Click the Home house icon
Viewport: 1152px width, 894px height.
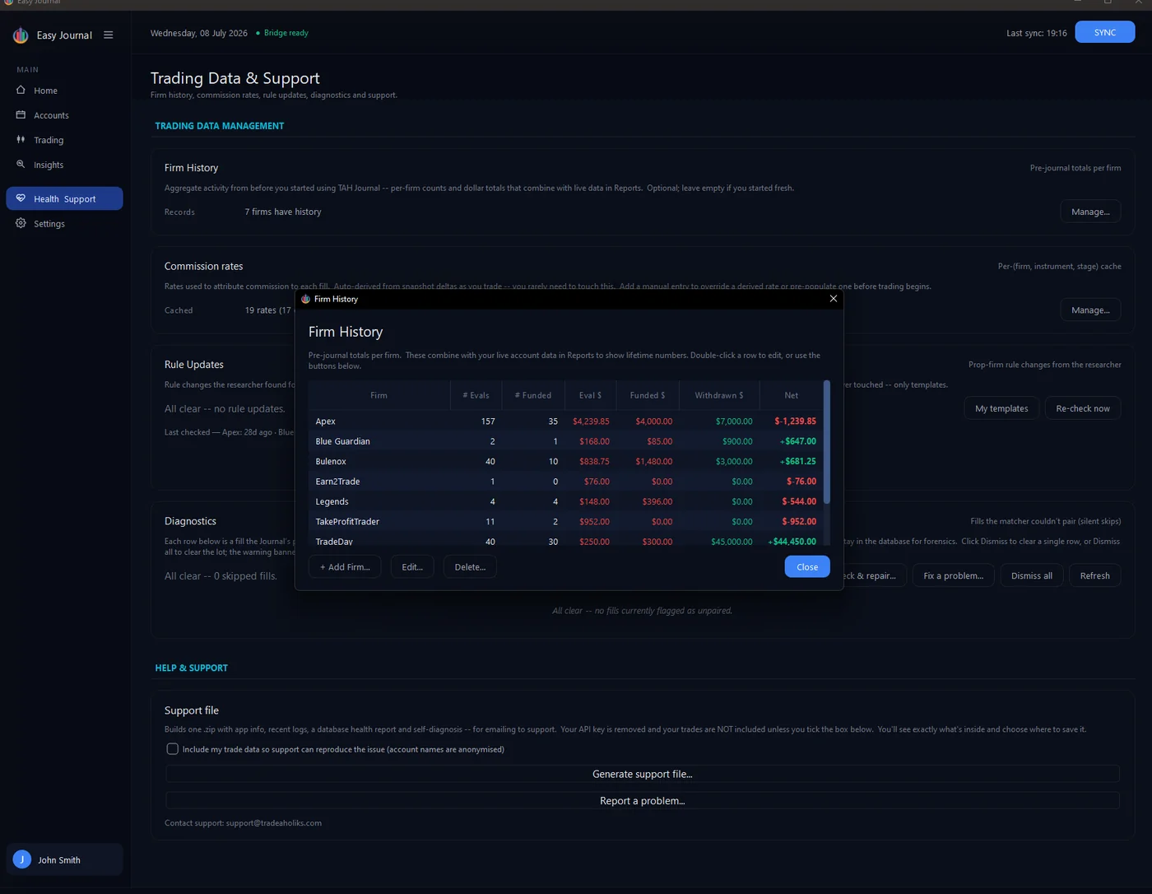click(x=21, y=90)
